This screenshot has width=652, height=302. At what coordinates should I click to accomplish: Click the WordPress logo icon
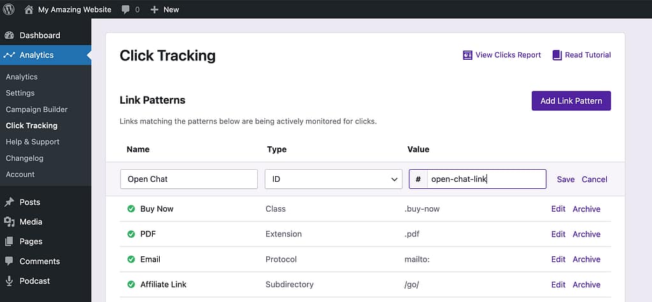tap(9, 10)
